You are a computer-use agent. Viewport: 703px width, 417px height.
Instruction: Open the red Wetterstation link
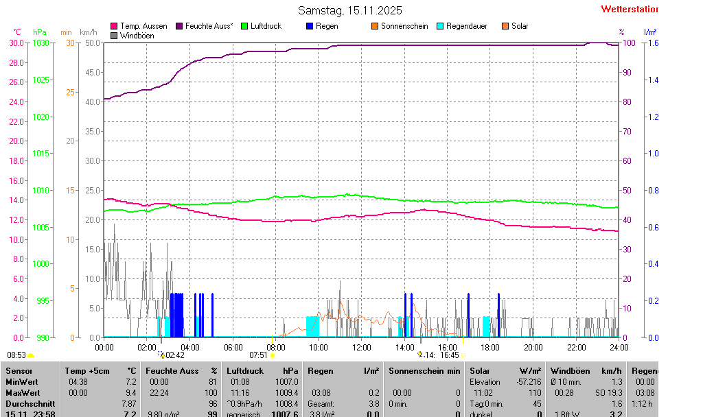coord(629,9)
